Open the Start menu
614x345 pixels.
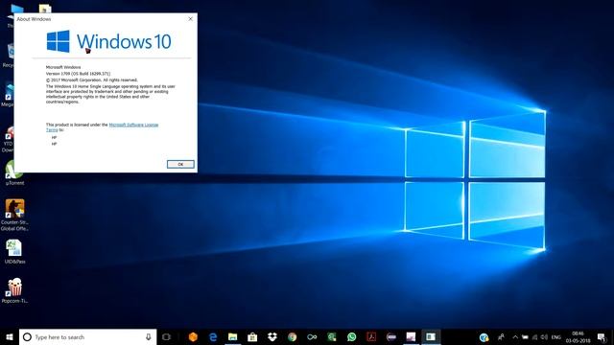10,336
